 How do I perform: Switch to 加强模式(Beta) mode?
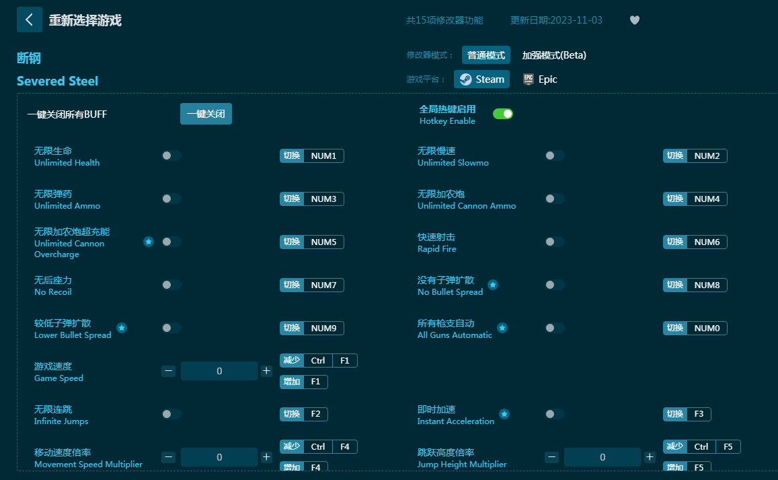pos(554,55)
